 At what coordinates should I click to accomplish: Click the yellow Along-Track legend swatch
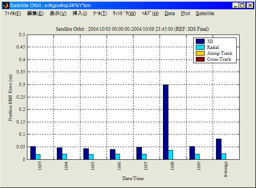point(200,53)
